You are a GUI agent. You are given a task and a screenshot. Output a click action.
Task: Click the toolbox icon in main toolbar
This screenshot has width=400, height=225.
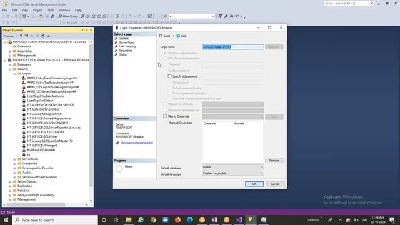232,16
